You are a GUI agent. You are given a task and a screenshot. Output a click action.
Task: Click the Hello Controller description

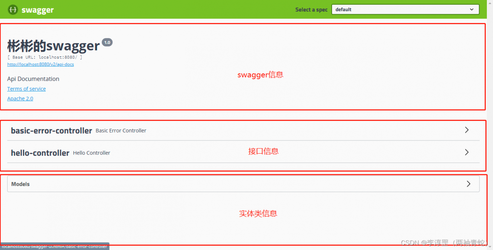coord(92,153)
